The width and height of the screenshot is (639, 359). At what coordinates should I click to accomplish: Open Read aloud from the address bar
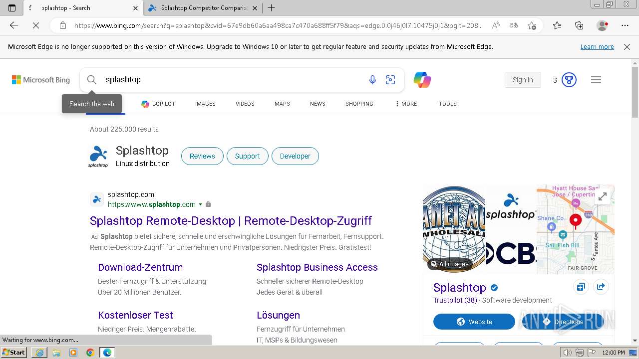pyautogui.click(x=496, y=25)
